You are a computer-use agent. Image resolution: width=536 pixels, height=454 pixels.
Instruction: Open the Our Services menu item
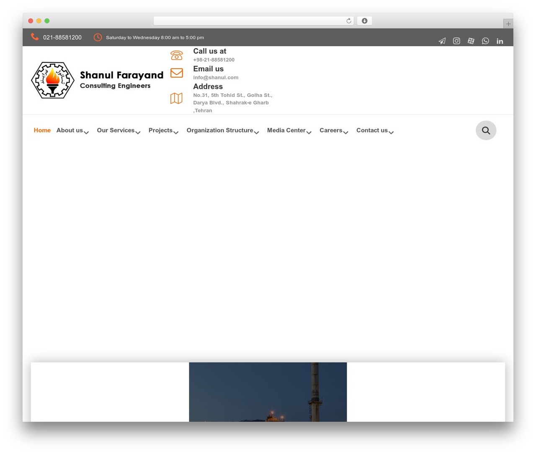point(116,130)
